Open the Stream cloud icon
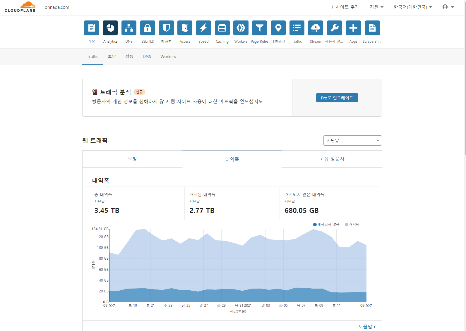The width and height of the screenshot is (466, 331). (x=316, y=28)
